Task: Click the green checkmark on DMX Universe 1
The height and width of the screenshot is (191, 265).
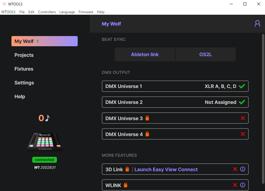Action: point(242,86)
